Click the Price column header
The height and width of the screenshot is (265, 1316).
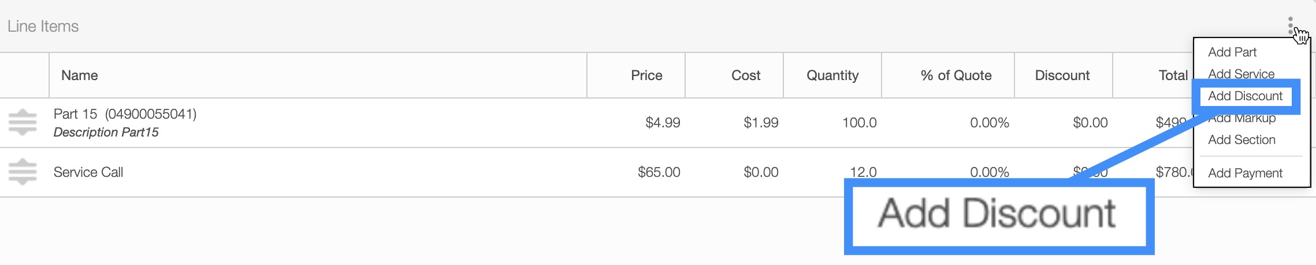point(646,75)
